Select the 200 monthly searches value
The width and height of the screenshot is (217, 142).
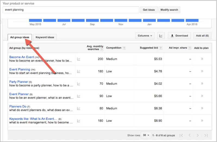coord(100,59)
